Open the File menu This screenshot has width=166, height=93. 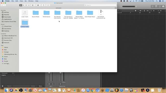pyautogui.click(x=12, y=1)
